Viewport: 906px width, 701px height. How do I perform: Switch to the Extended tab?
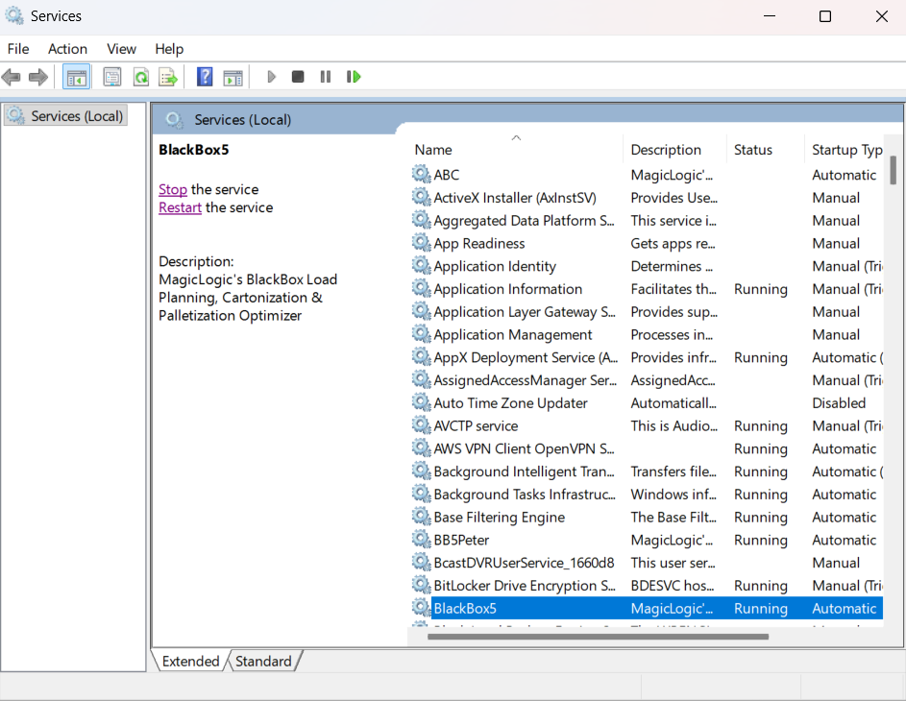(x=189, y=661)
